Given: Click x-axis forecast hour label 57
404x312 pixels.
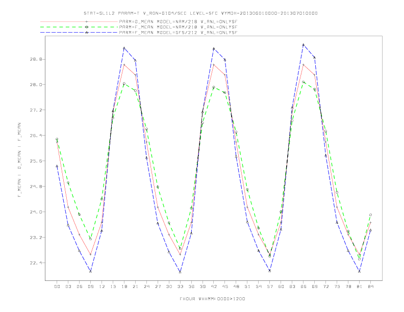Looking at the screenshot, I should [270, 287].
